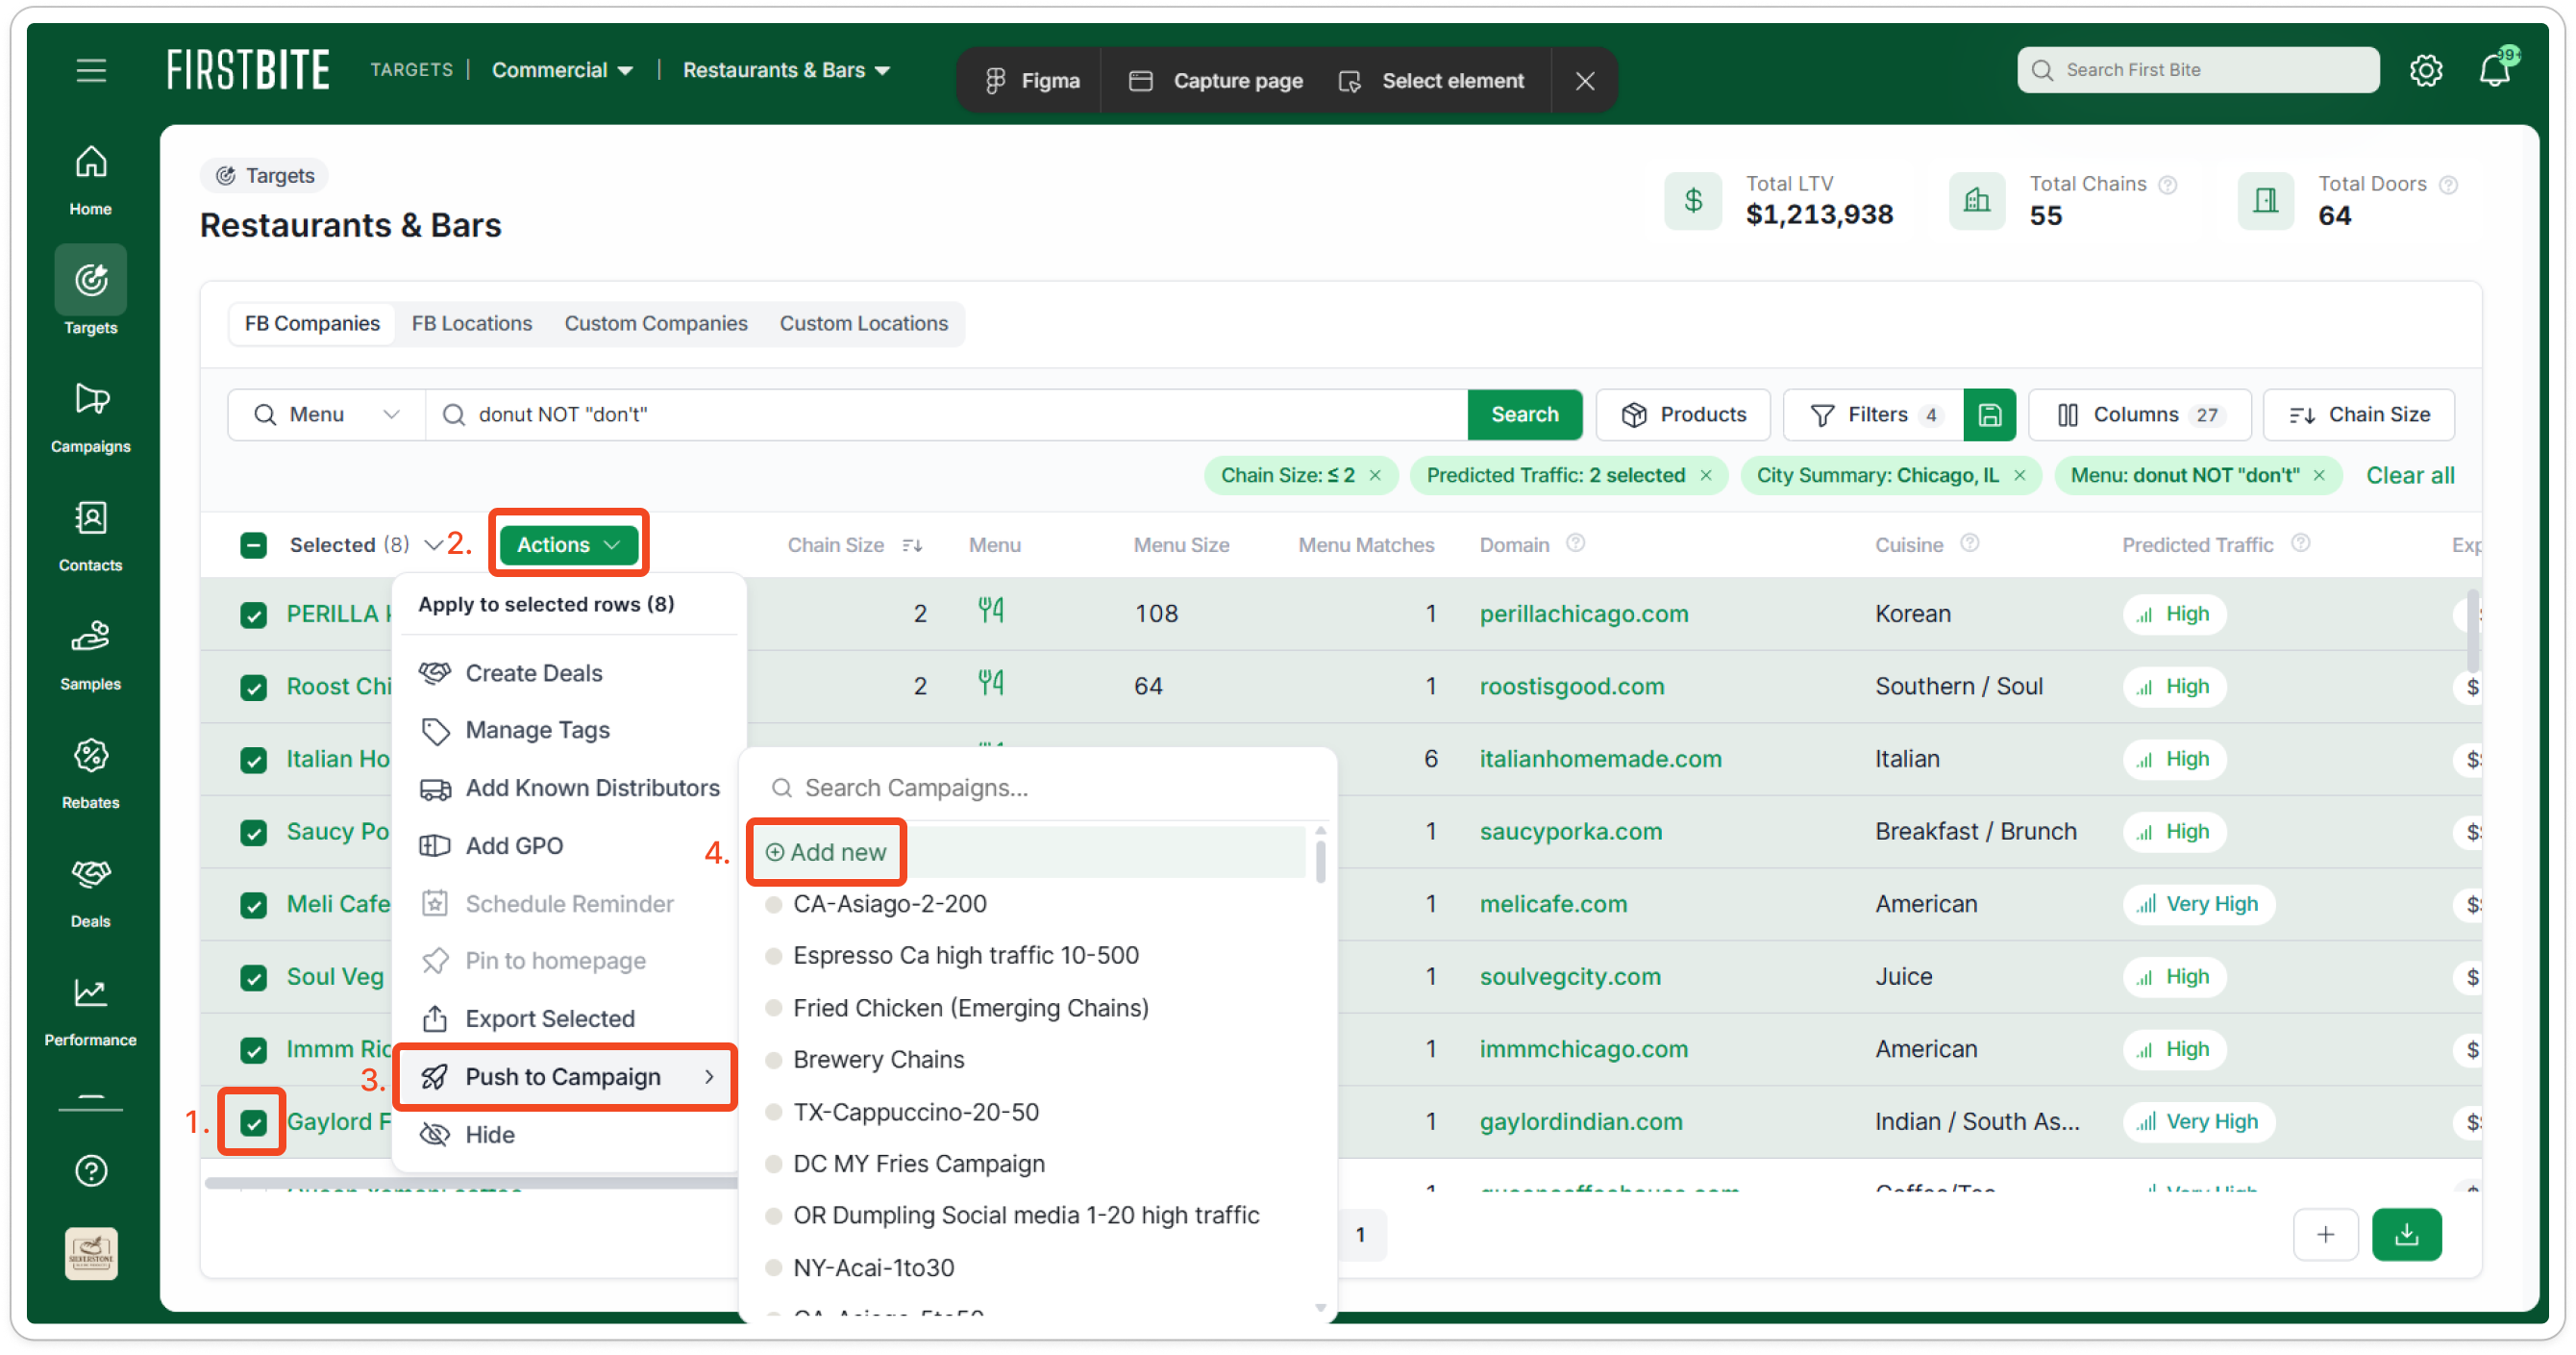The image size is (2576, 1355).
Task: Click the menu search query field
Action: coord(947,414)
